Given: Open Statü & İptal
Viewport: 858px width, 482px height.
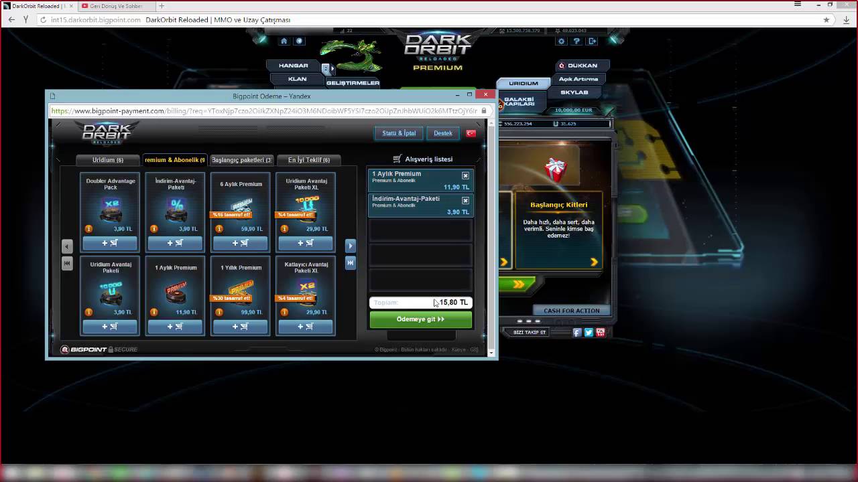Looking at the screenshot, I should click(x=399, y=133).
